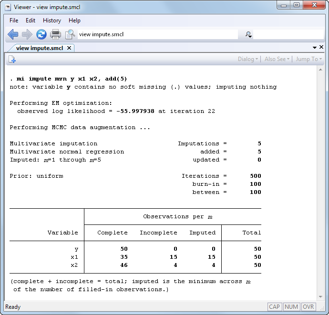329x315 pixels.
Task: Open the History menu
Action: click(51, 20)
